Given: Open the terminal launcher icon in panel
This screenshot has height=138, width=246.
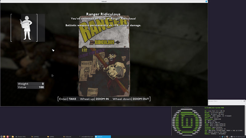Looking at the screenshot, I should point(10,136).
